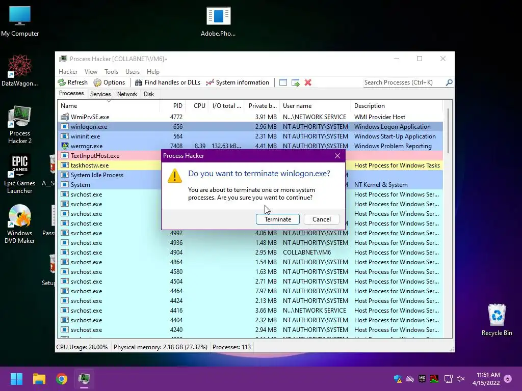The width and height of the screenshot is (522, 391).
Task: Open Google Chrome from taskbar
Action: point(62,379)
